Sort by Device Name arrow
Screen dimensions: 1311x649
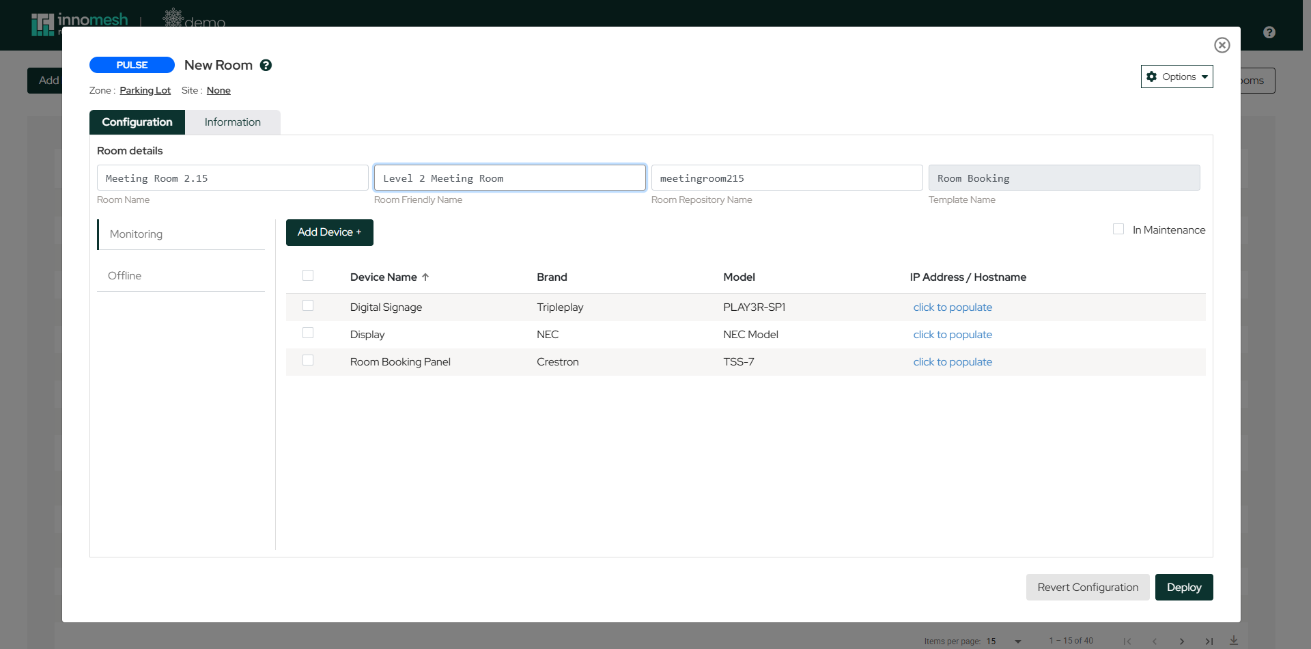[425, 277]
